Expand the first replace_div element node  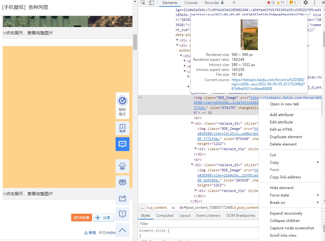click(192, 123)
